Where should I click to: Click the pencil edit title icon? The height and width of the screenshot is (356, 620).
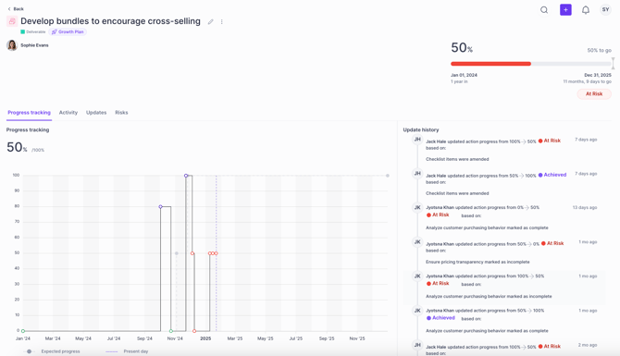[x=211, y=22]
